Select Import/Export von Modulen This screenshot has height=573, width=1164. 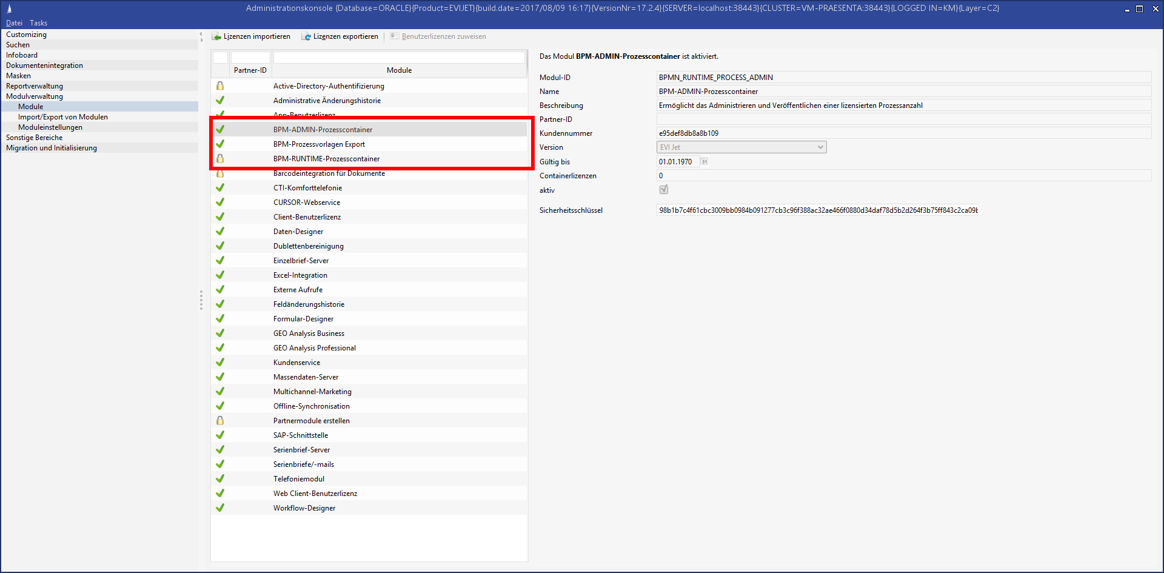[x=63, y=117]
